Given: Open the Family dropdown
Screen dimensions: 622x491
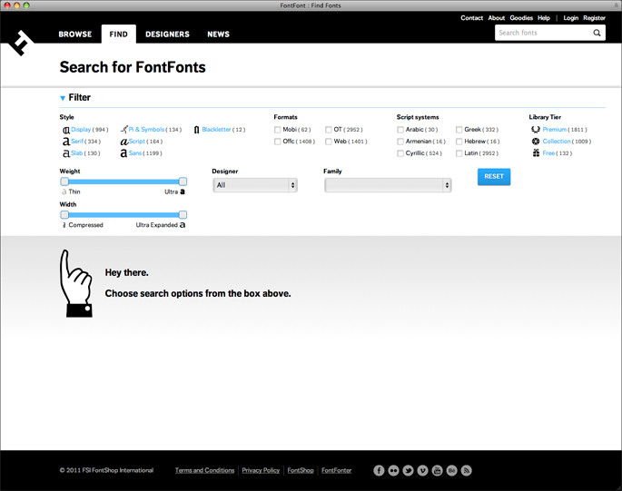Looking at the screenshot, I should click(388, 185).
